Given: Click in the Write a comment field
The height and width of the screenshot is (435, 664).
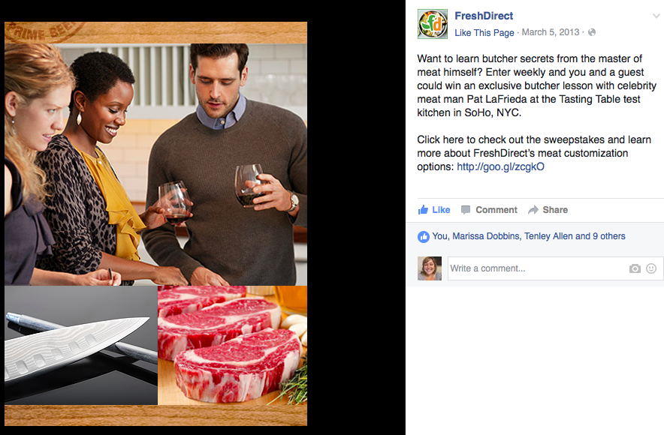Looking at the screenshot, I should tap(538, 268).
